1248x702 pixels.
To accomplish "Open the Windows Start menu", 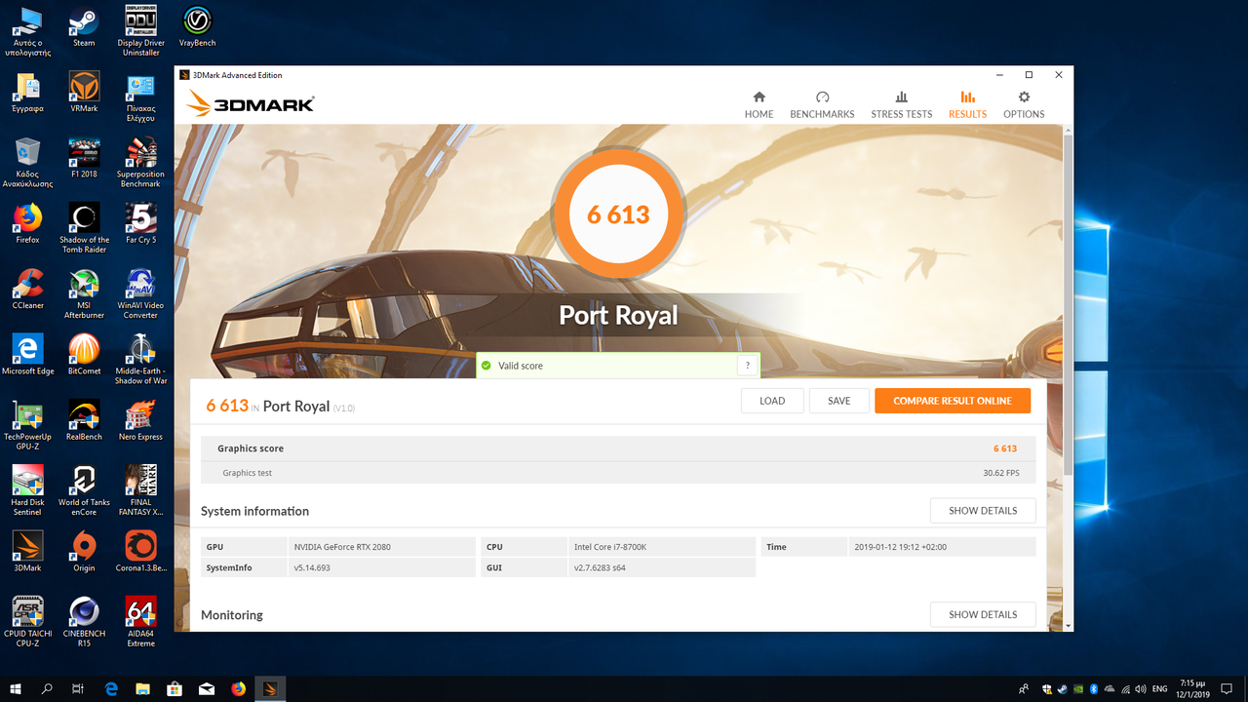I will [x=16, y=688].
